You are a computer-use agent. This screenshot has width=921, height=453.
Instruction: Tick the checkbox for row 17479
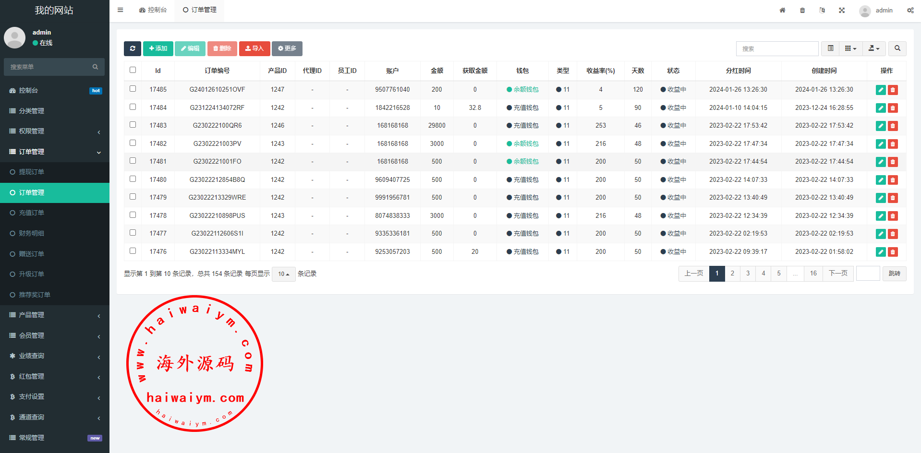tap(133, 197)
